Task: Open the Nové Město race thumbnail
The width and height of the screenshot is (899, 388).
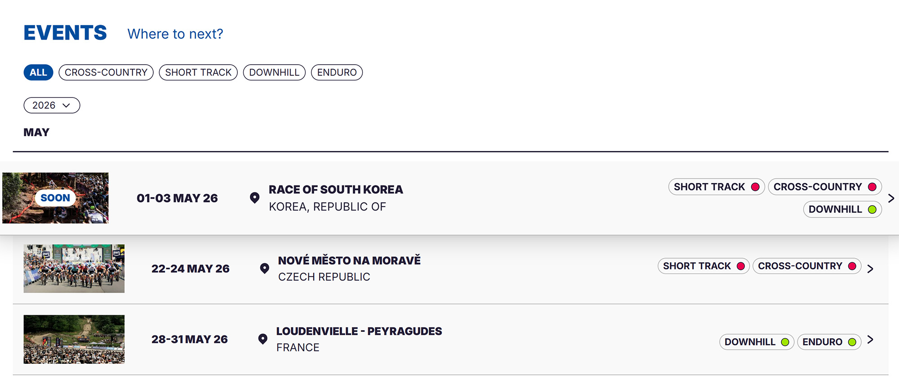Action: 74,269
